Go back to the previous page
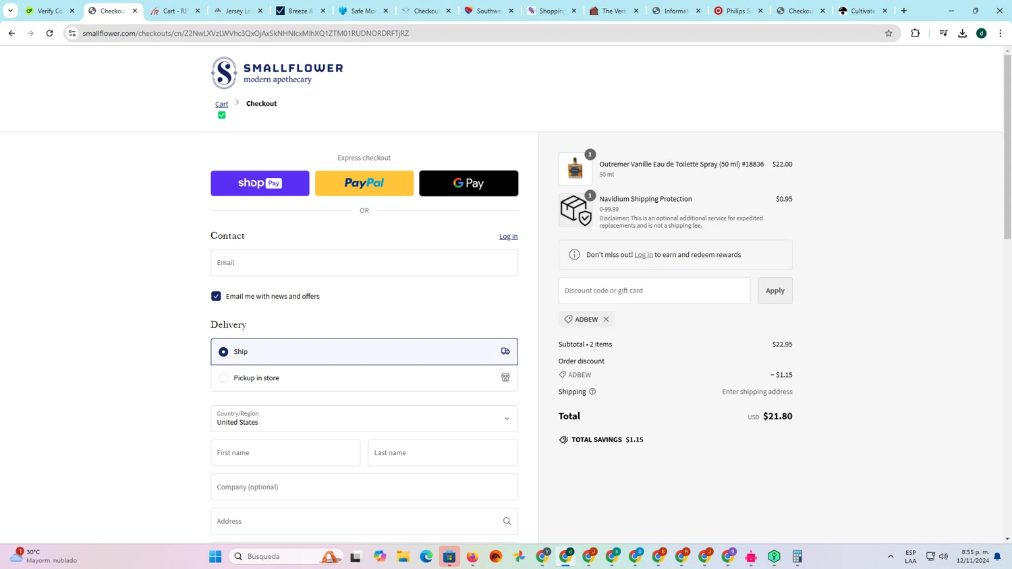 (x=11, y=33)
